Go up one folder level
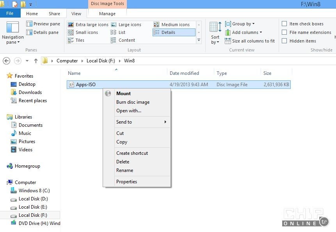Image resolution: width=336 pixels, height=232 pixels. coord(36,61)
